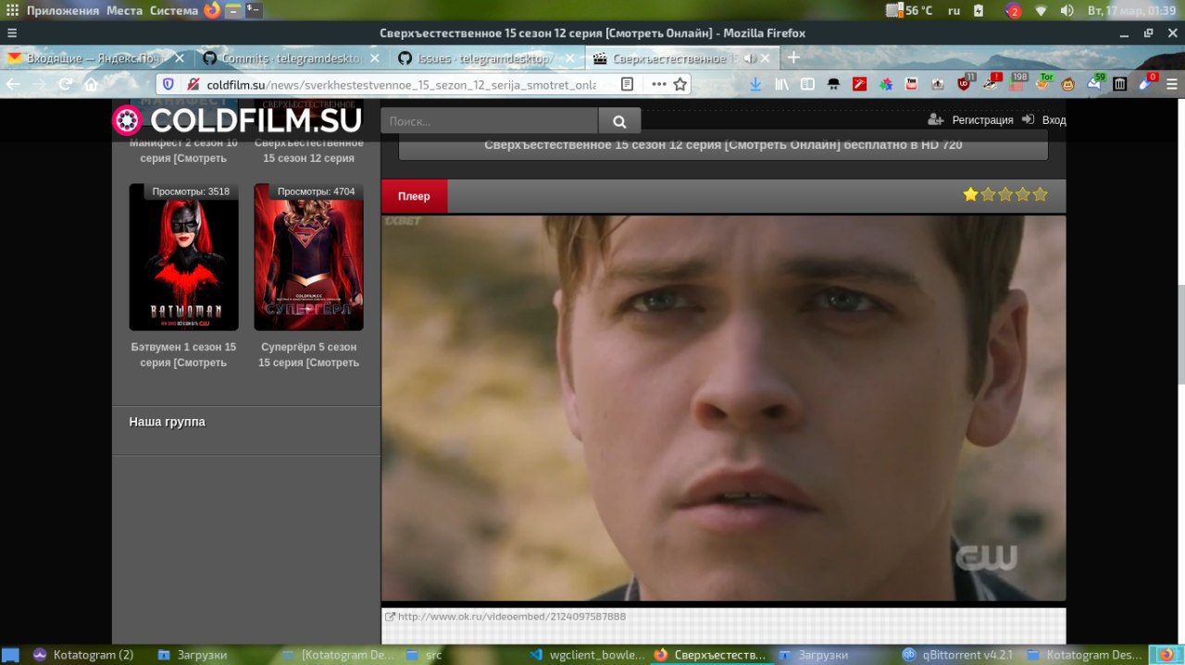Open the Library bookshelf icon
This screenshot has height=665, width=1185.
click(x=782, y=84)
